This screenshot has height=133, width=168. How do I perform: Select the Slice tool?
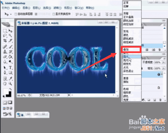(x=10, y=40)
